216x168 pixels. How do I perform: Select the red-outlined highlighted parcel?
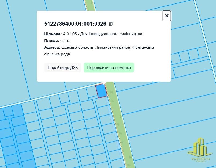[101, 91]
